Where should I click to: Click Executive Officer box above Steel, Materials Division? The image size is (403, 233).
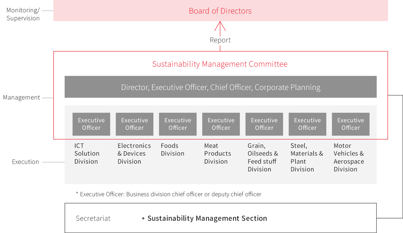point(308,124)
